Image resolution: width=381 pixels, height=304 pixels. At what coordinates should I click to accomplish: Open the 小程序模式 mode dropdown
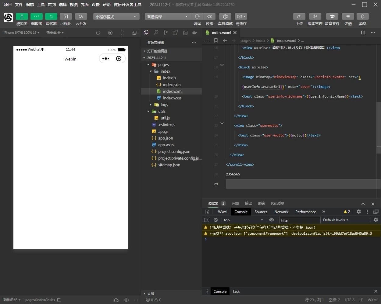[116, 17]
